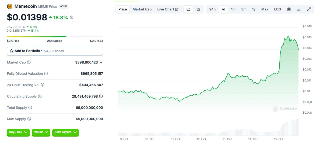The image size is (320, 141).
Task: Select the 7d time range
Action: tap(223, 9)
